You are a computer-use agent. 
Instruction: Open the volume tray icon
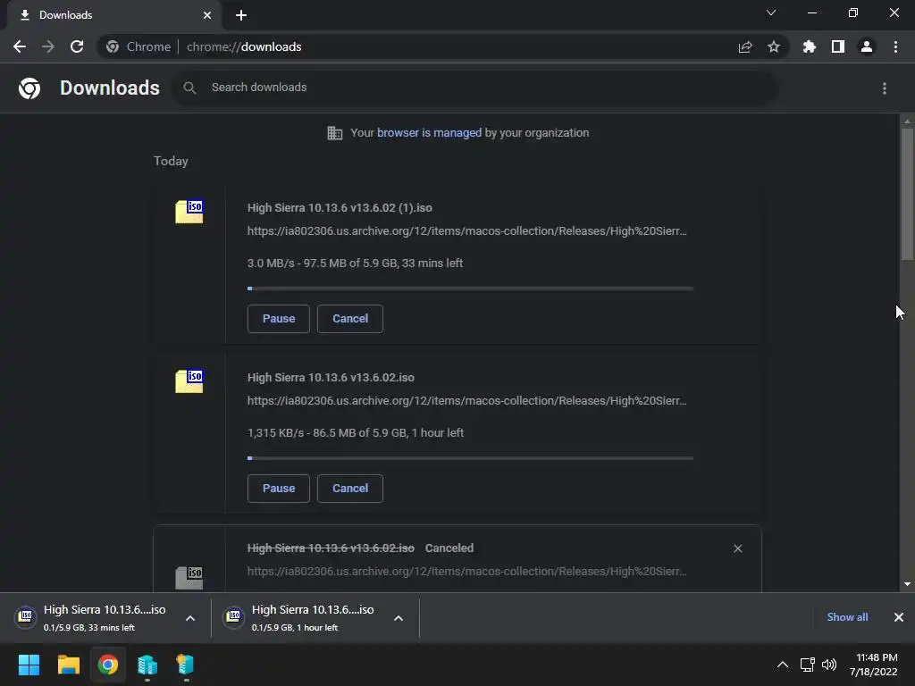(829, 665)
